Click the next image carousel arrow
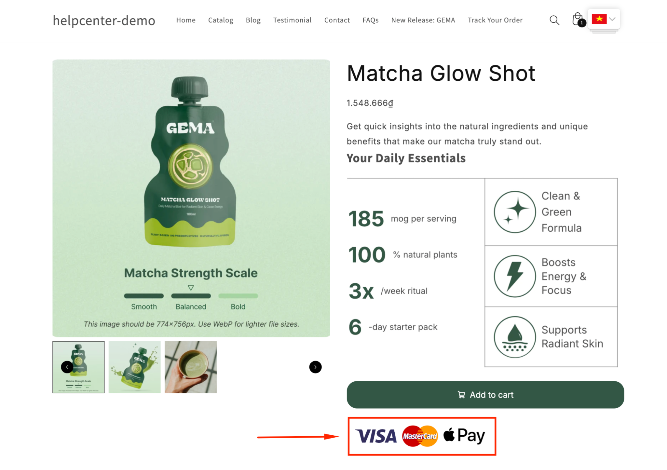 [315, 367]
